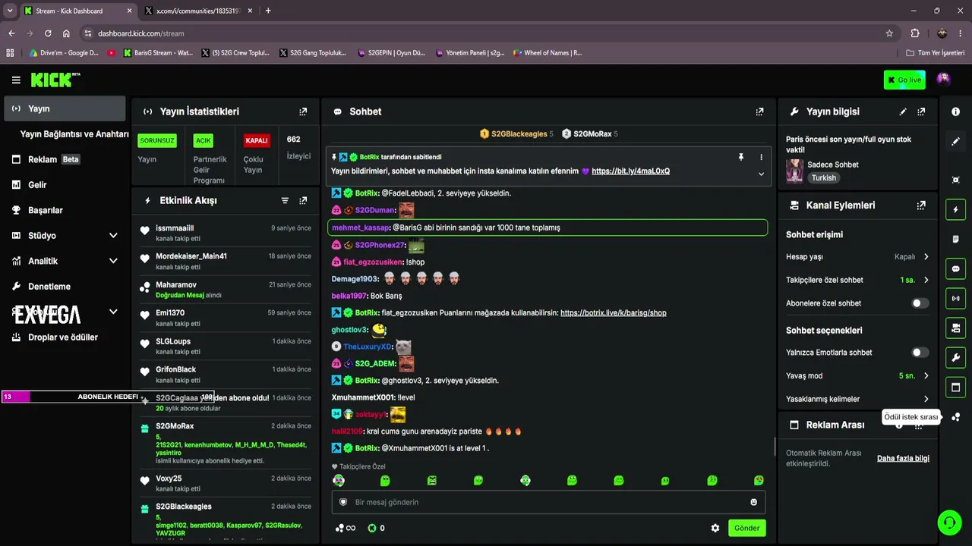
Task: Open Başarılar in the sidebar
Action: coord(64,210)
